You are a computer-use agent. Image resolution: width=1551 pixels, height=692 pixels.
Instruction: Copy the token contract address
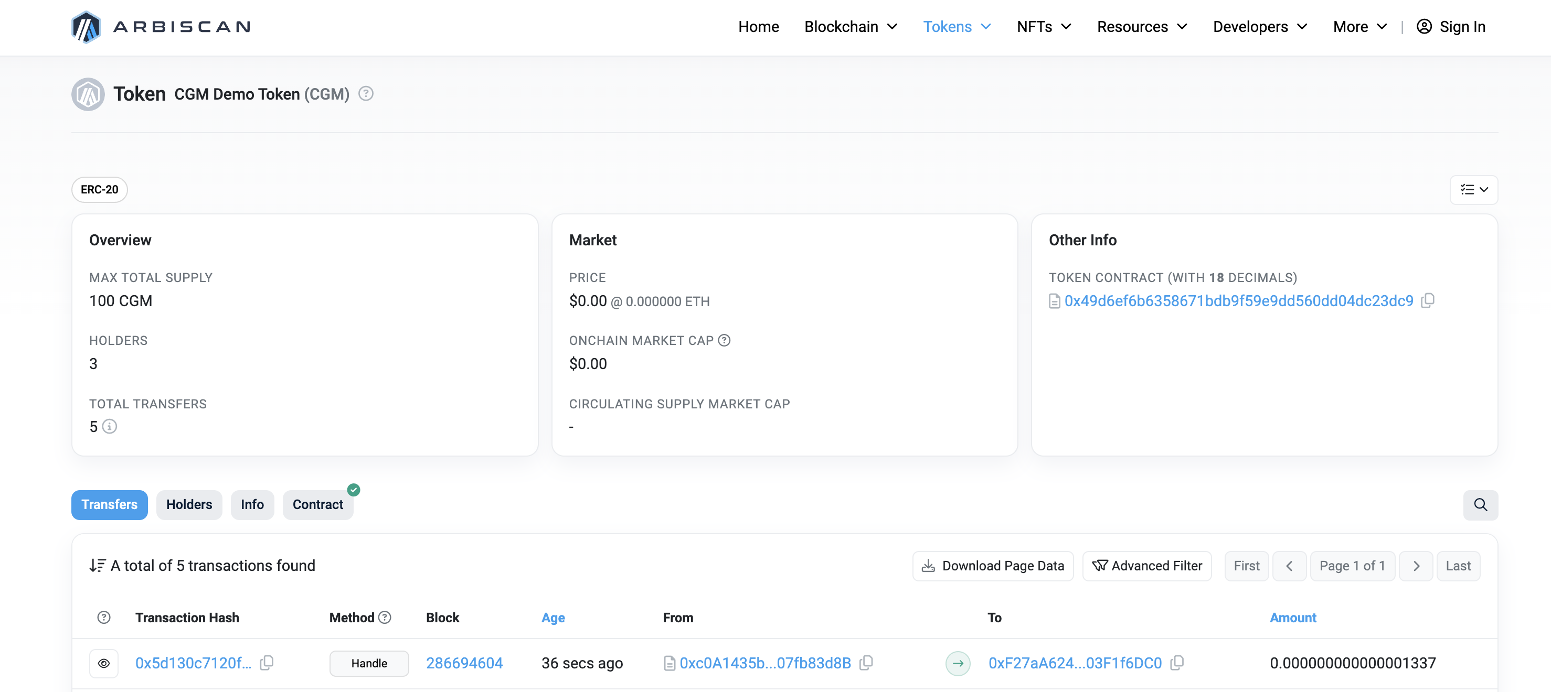click(1428, 300)
